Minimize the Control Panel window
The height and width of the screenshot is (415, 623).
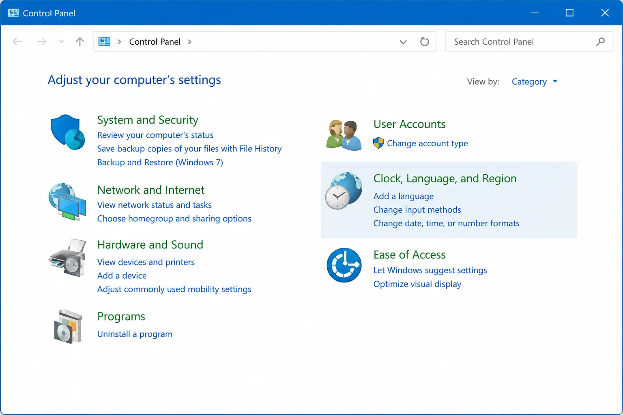pyautogui.click(x=535, y=13)
